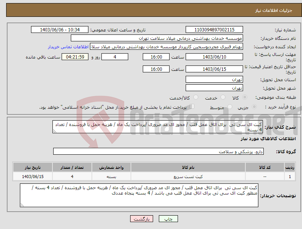
Task: Click the تعداد / مقدار column header
Action: pos(72,167)
